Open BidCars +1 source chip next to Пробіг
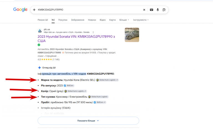The image size is (213, 130). (x=100, y=102)
